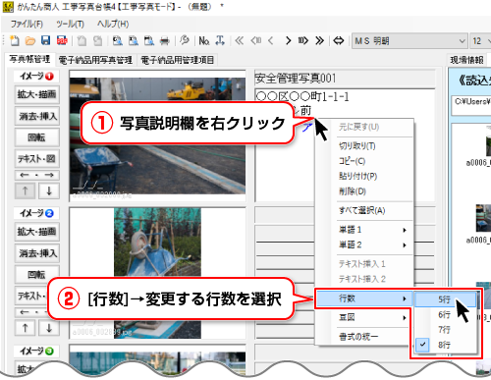Go back ten pages

click(x=256, y=40)
